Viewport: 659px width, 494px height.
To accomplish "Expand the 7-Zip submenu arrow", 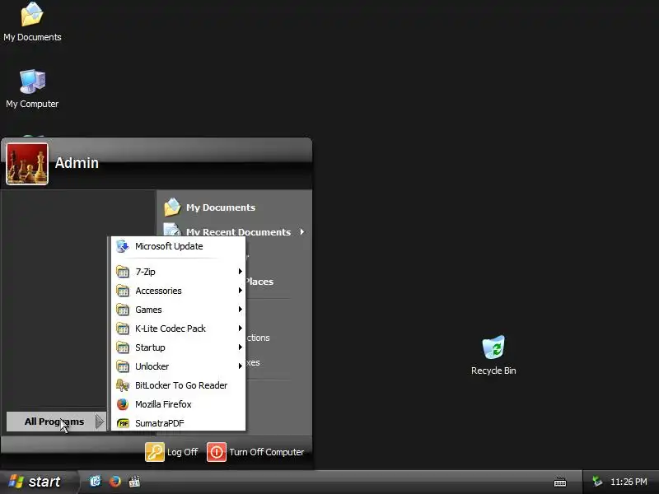I will click(x=240, y=272).
